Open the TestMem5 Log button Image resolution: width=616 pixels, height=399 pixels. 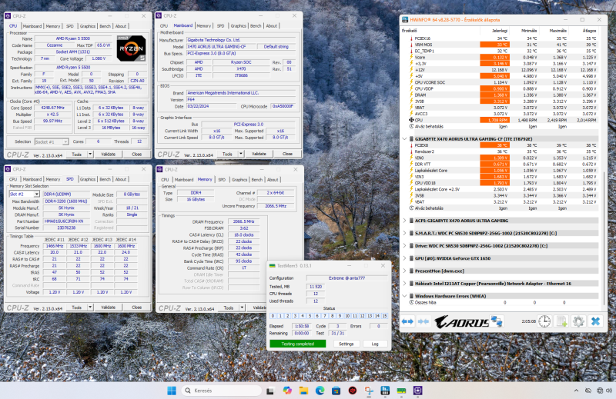[375, 344]
